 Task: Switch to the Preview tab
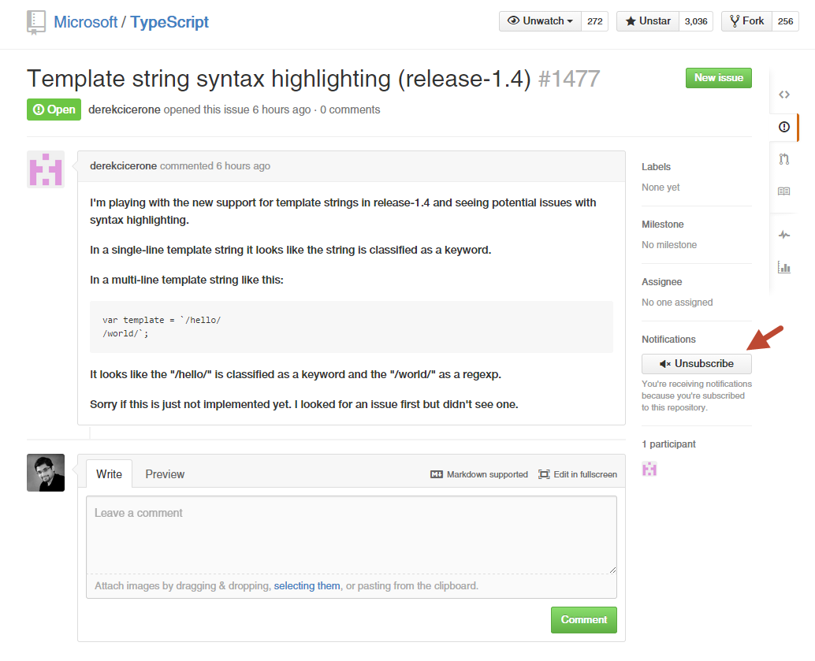pos(165,474)
